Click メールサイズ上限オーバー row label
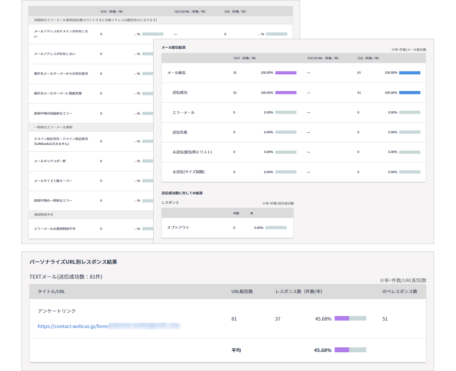The width and height of the screenshot is (456, 371). tap(53, 181)
